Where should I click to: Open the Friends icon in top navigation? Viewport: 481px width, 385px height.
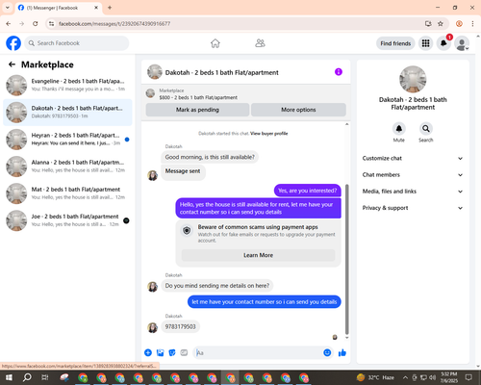(260, 43)
